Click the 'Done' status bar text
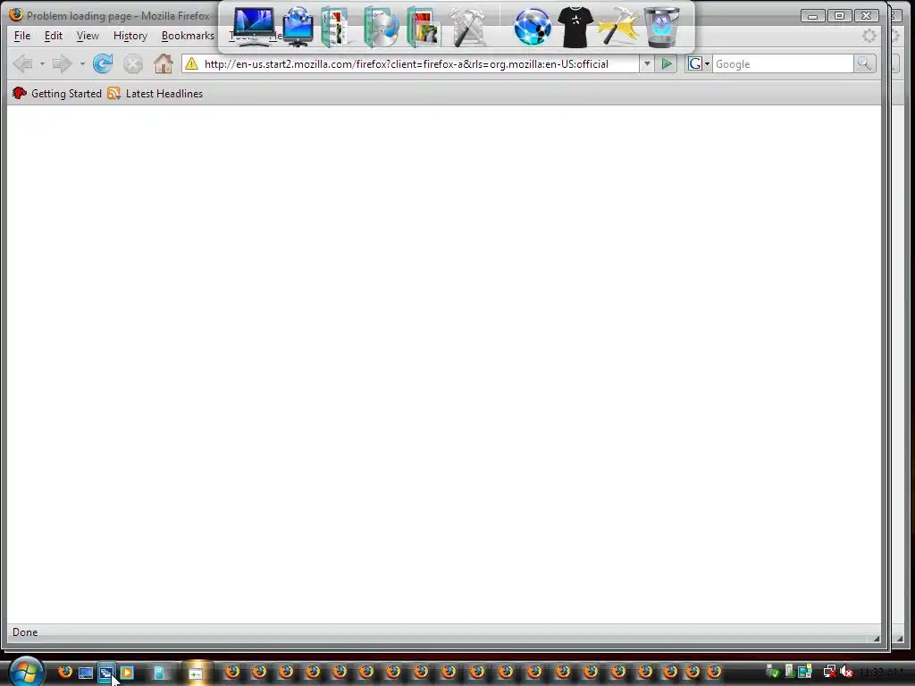This screenshot has height=686, width=915. pos(25,632)
